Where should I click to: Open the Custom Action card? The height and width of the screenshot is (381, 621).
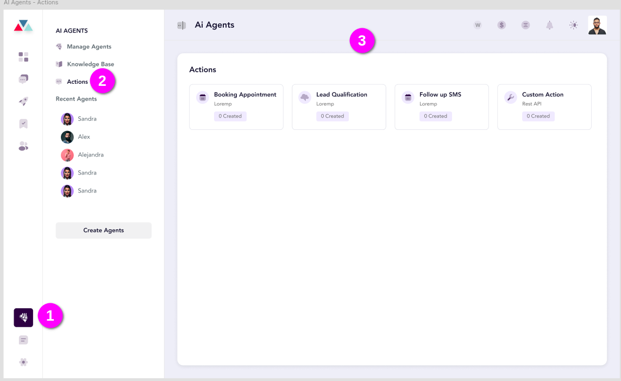pyautogui.click(x=544, y=107)
